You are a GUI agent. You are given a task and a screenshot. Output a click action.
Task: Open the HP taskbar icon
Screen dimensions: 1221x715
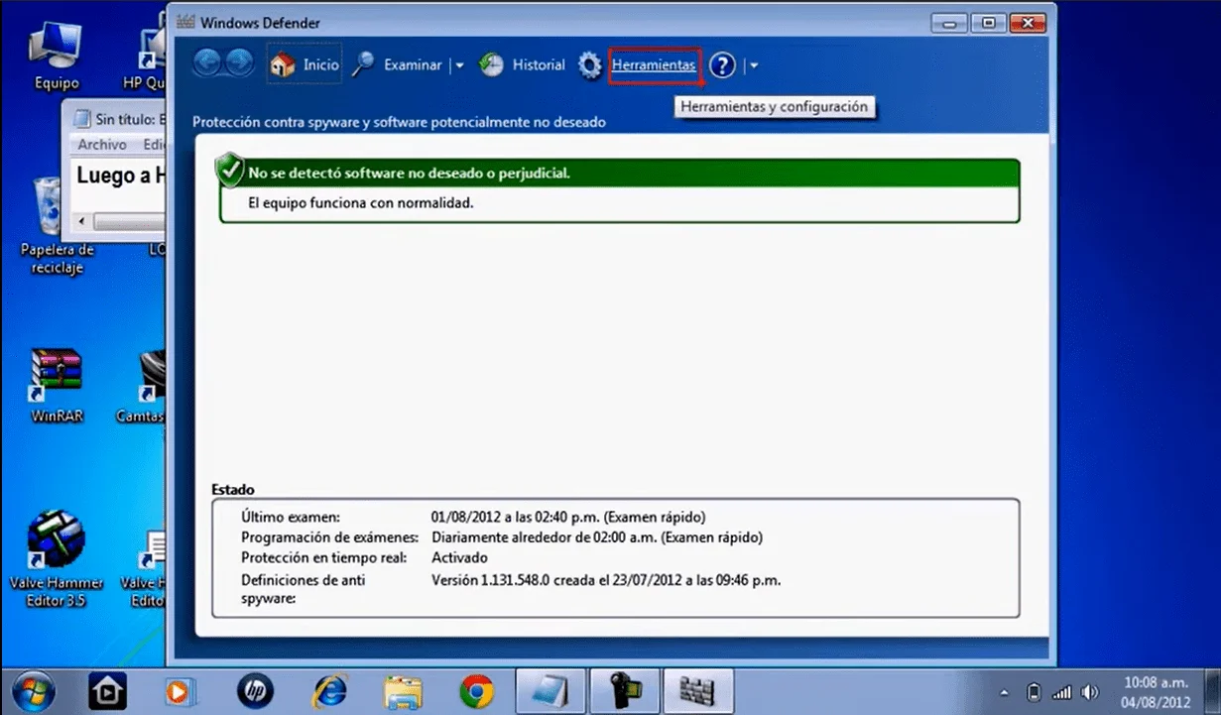pyautogui.click(x=255, y=690)
